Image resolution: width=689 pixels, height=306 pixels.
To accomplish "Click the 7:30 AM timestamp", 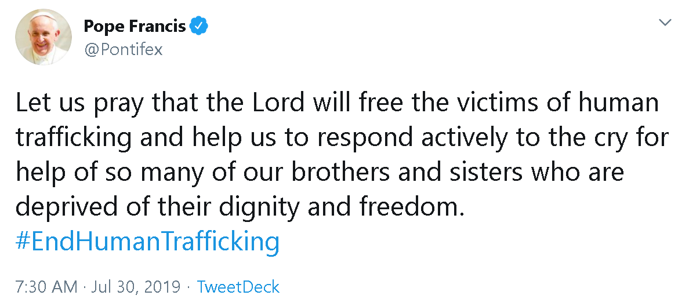I will coord(46,287).
